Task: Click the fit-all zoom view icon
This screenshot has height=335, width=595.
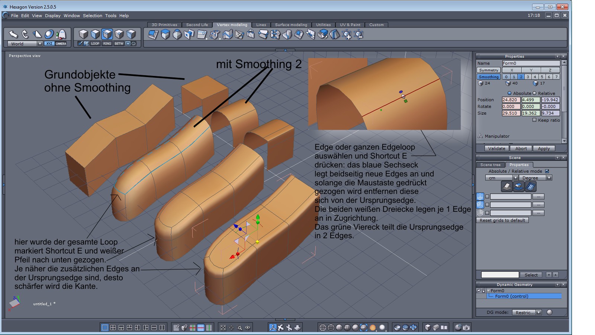Action: 223,328
